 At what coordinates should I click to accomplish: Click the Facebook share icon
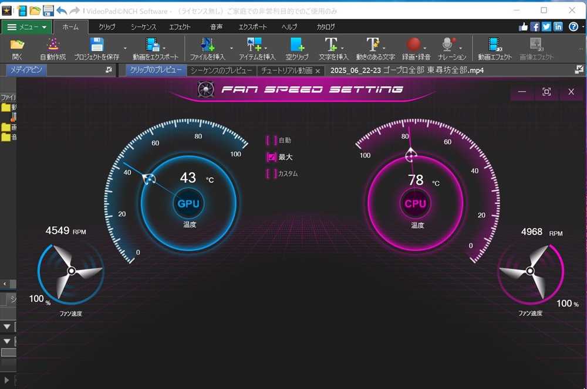pyautogui.click(x=535, y=27)
